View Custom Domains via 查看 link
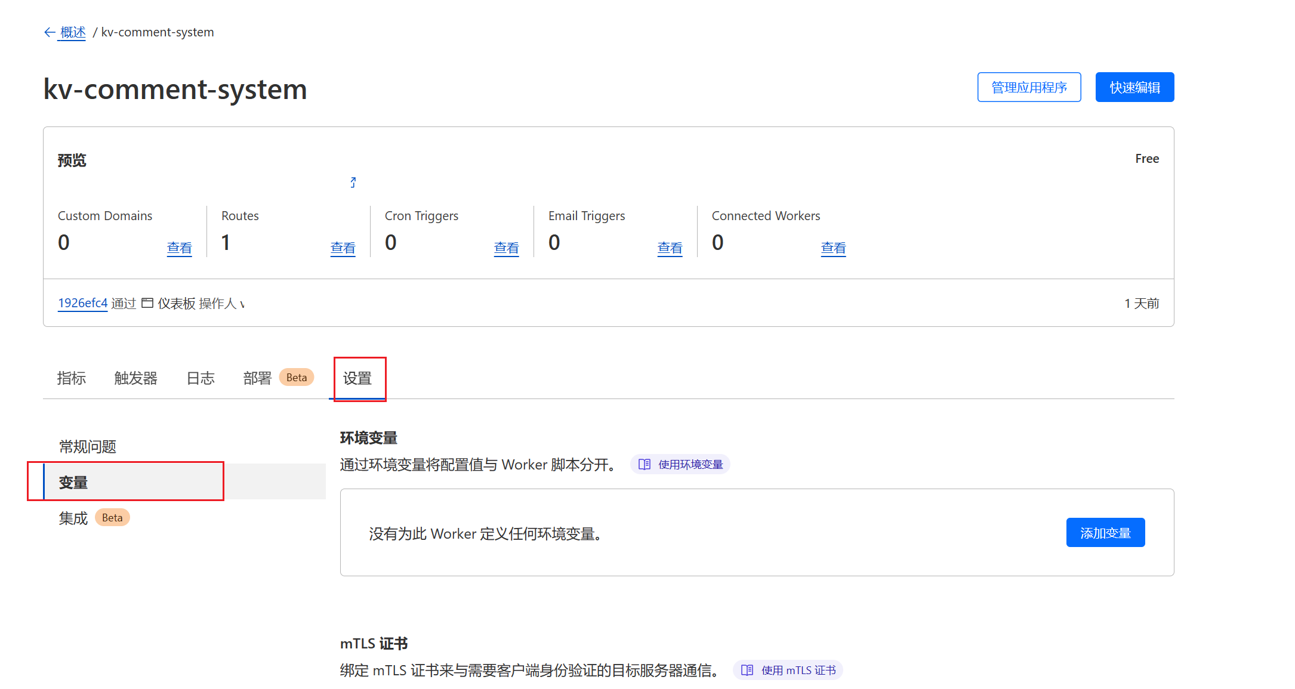1295x689 pixels. (179, 248)
